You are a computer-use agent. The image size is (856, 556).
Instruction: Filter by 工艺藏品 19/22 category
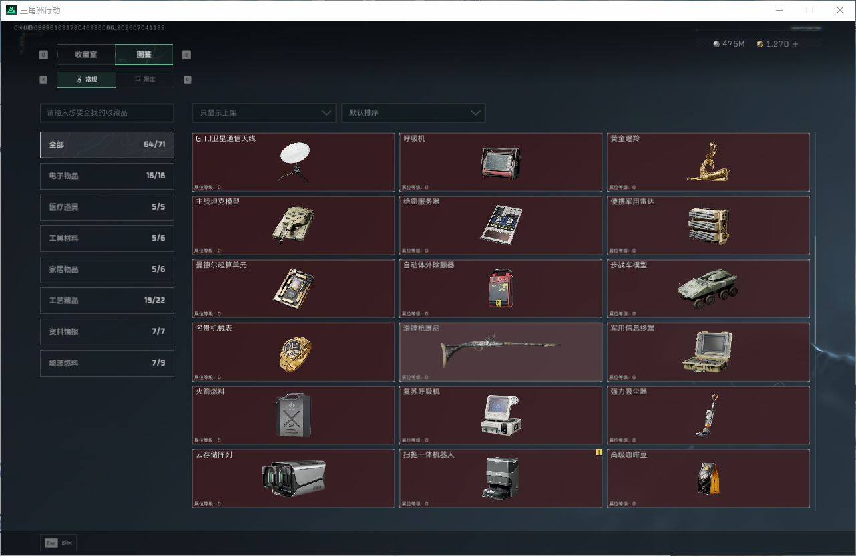(107, 301)
